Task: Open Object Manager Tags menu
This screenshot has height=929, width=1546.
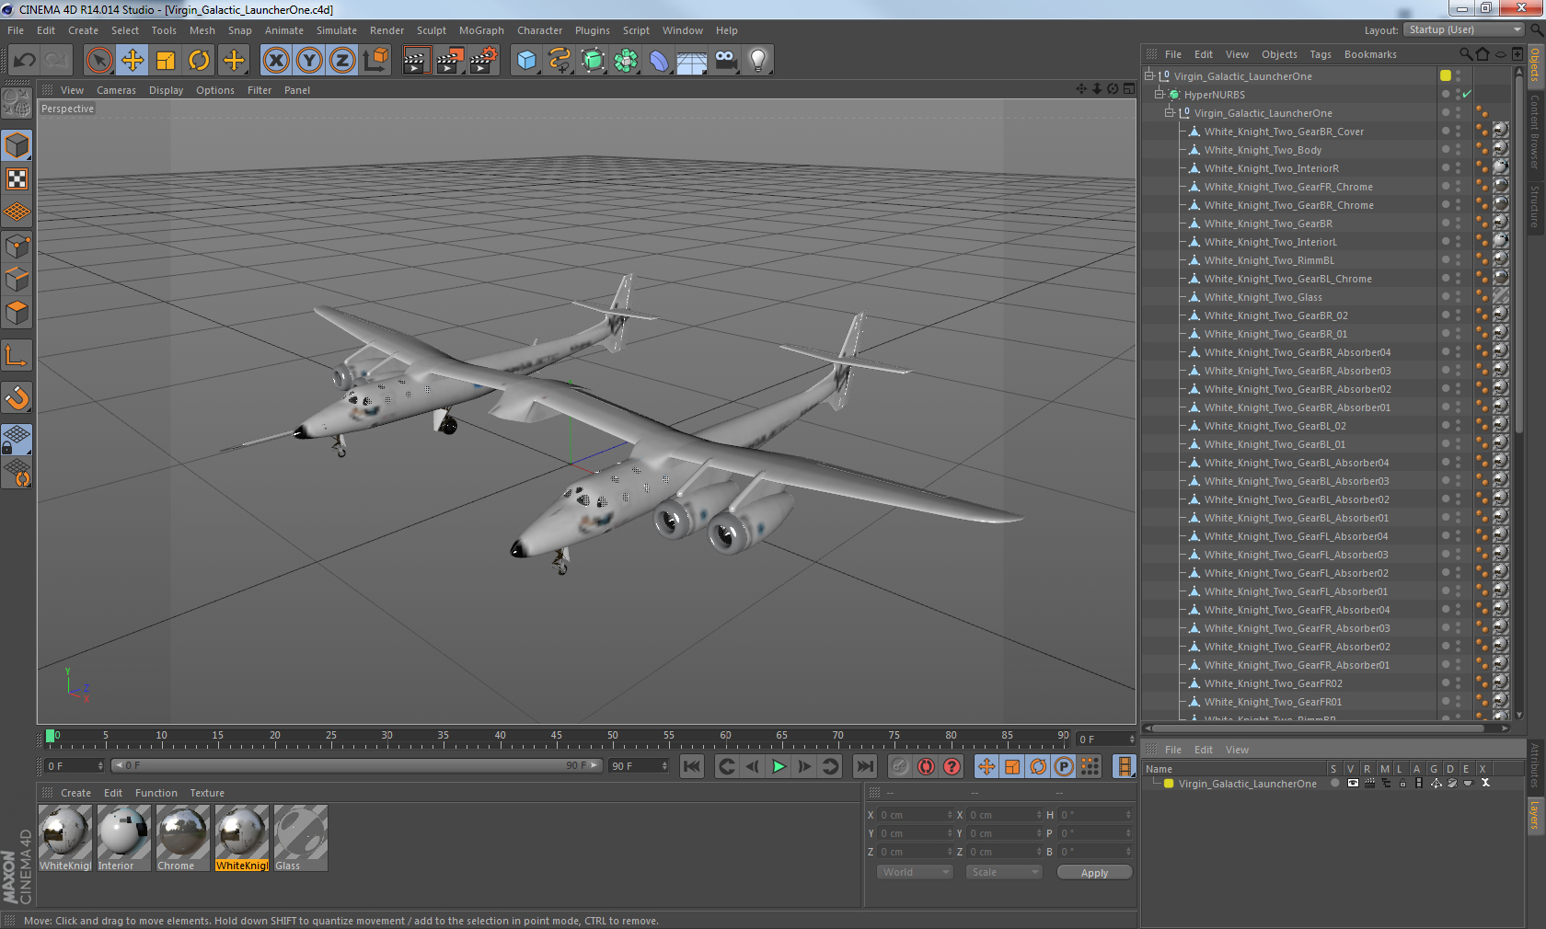Action: tap(1321, 54)
